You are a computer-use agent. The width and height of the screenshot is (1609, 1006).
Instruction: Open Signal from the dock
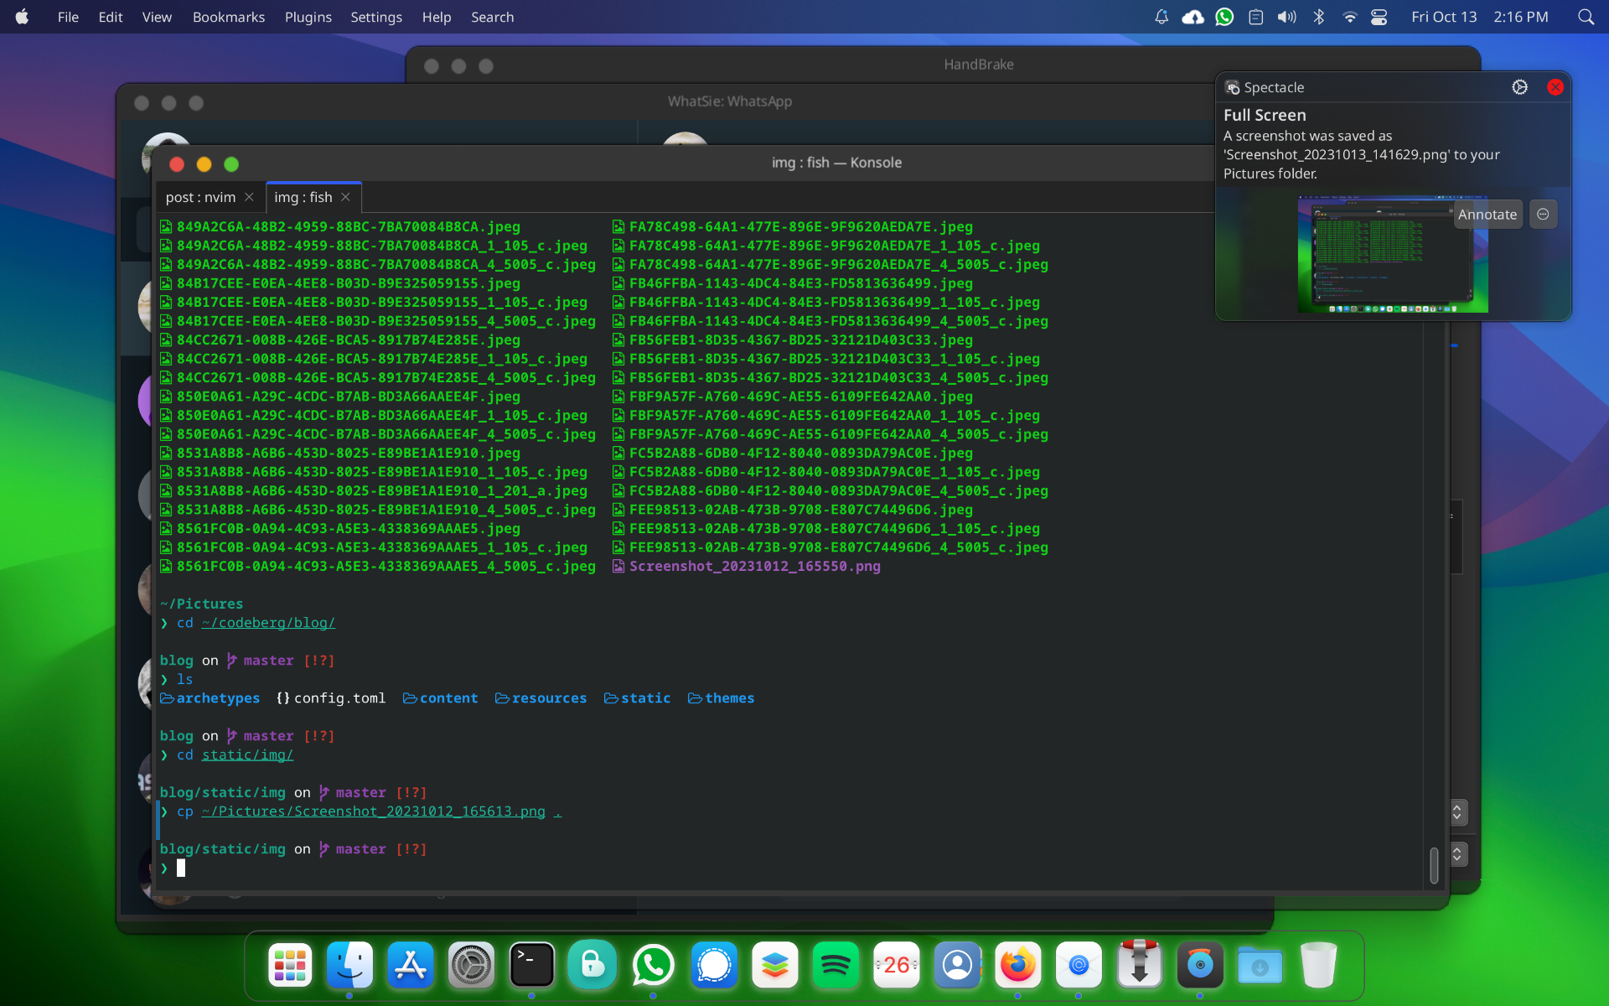pos(714,965)
